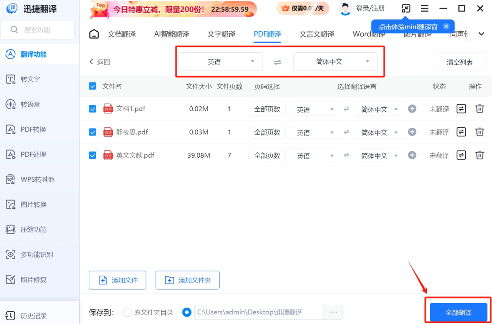Image resolution: width=492 pixels, height=324 pixels.
Task: Uncheck the 文档1.pdf checkbox
Action: coord(93,109)
